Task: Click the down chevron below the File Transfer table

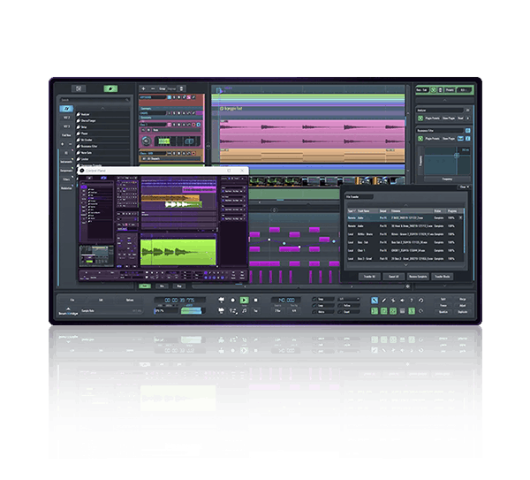Action: point(406,265)
